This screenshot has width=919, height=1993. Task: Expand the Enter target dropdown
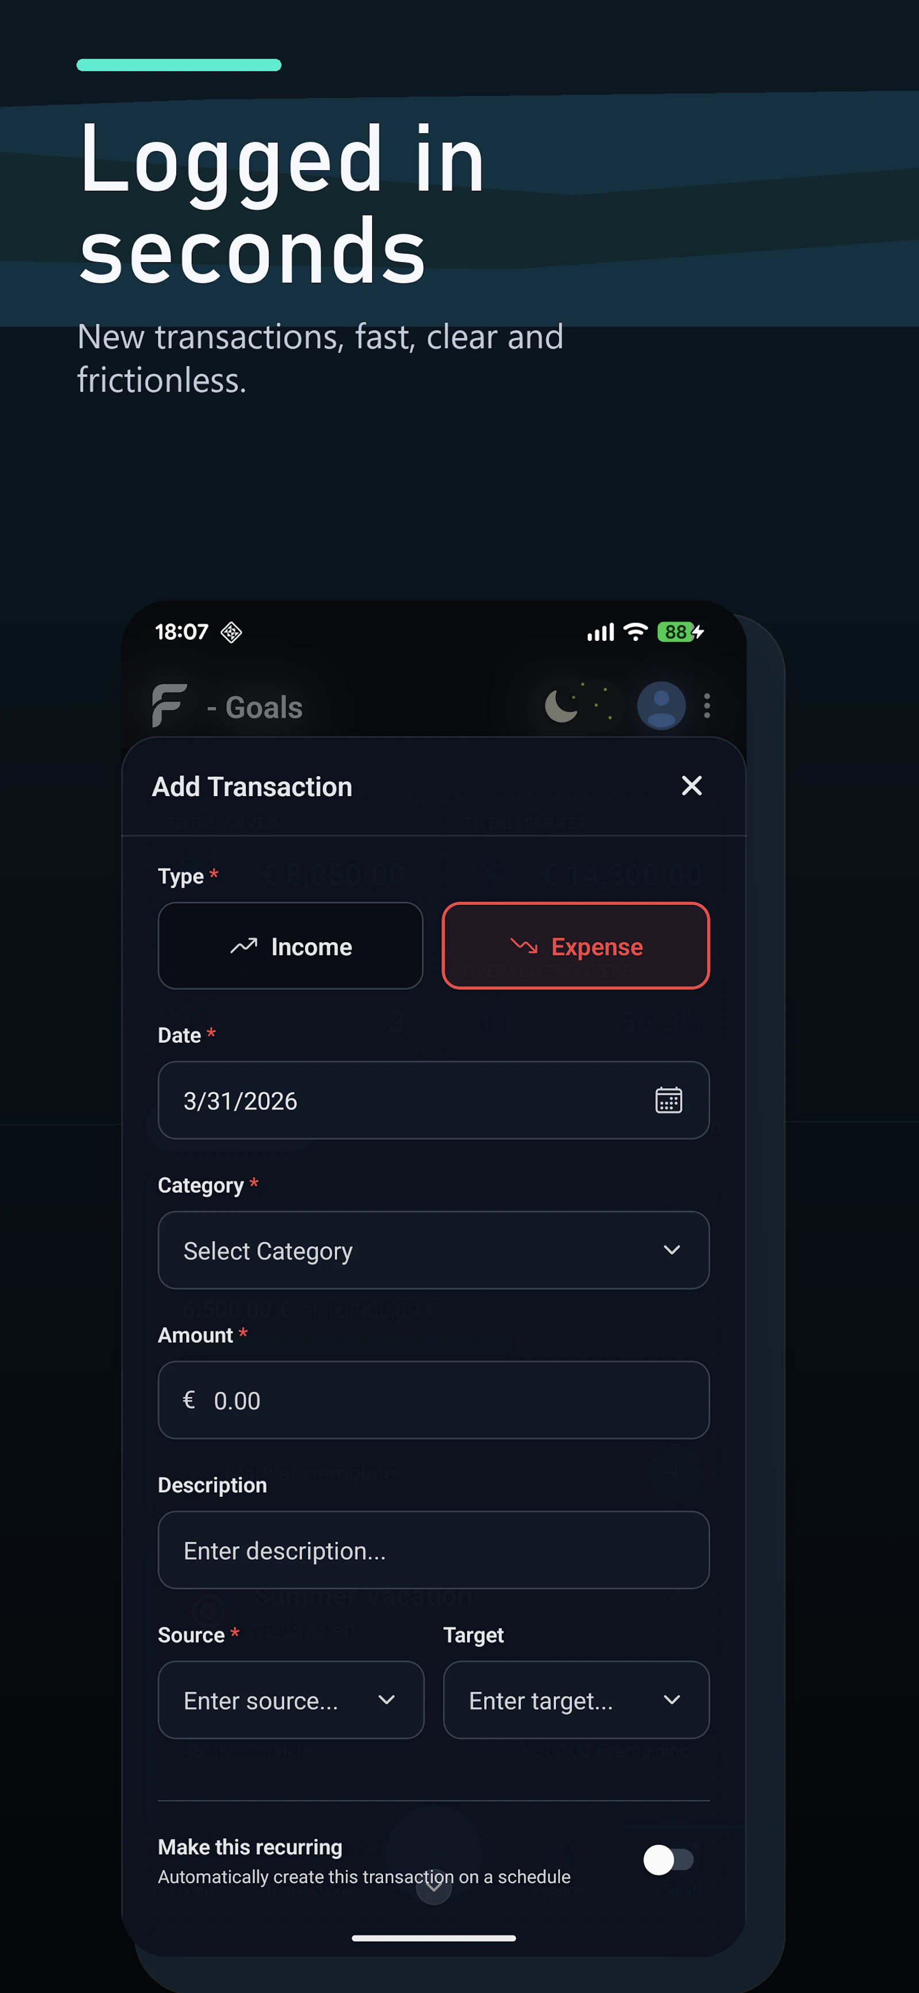576,1700
